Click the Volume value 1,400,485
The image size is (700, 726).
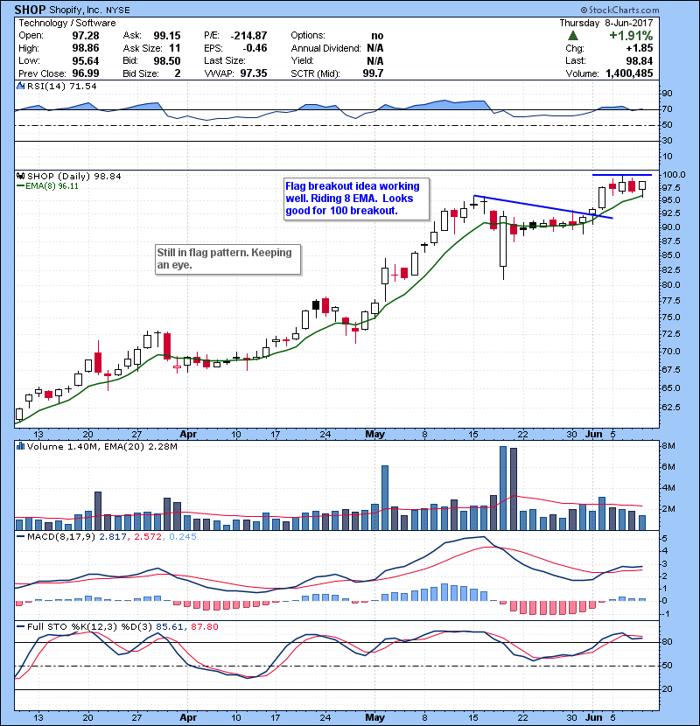click(x=629, y=73)
